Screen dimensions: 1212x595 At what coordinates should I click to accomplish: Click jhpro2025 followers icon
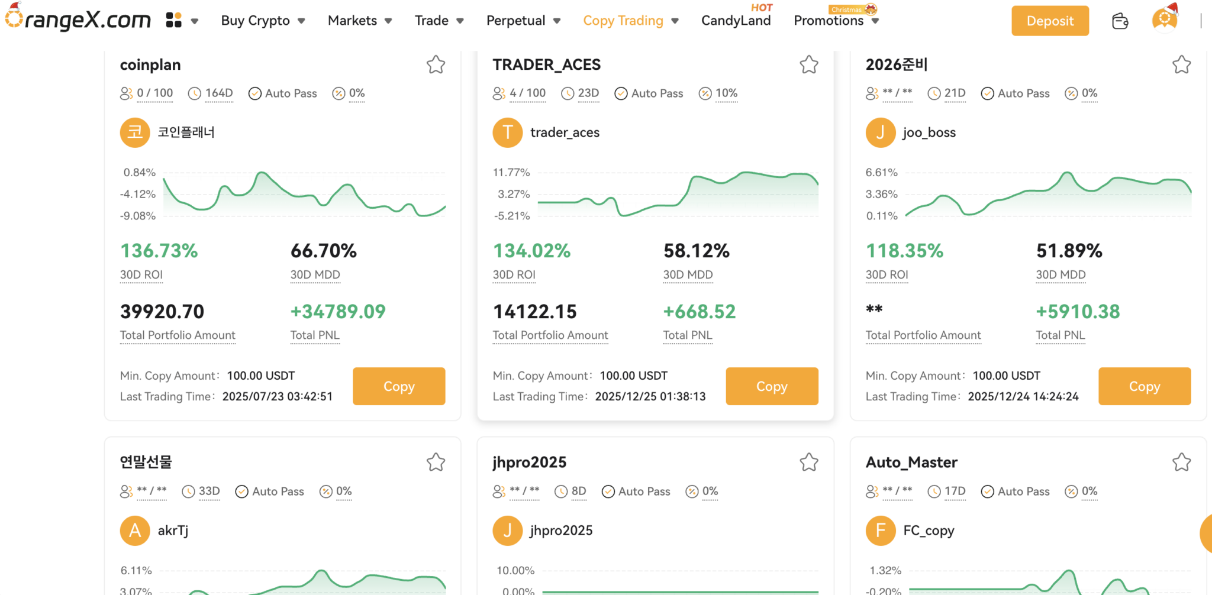[499, 491]
